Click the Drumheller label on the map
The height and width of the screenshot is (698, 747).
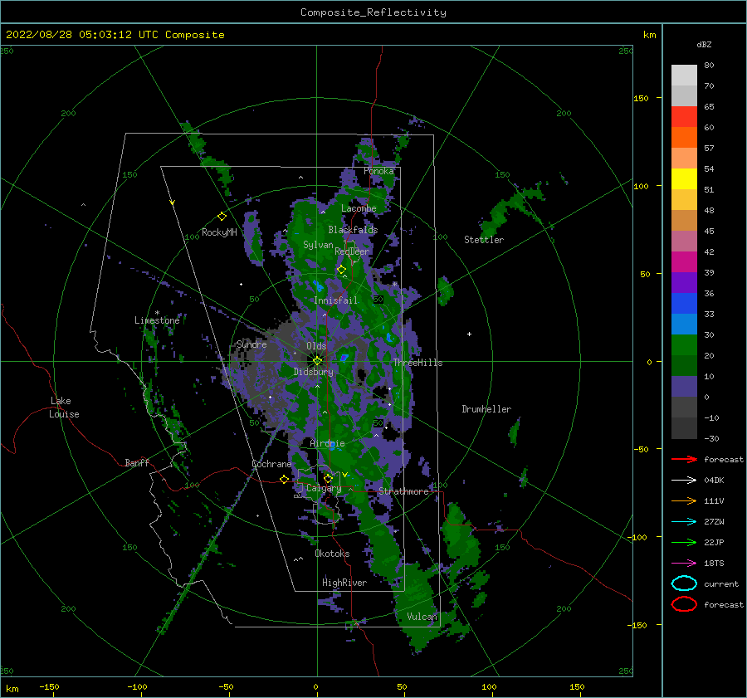(486, 409)
